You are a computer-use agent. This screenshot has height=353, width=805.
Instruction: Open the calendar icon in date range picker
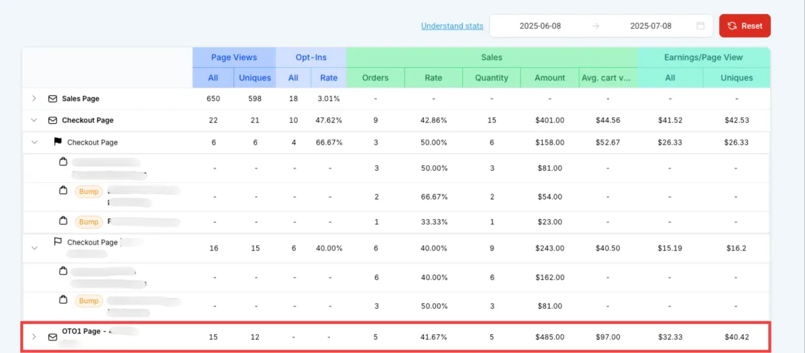pyautogui.click(x=700, y=26)
